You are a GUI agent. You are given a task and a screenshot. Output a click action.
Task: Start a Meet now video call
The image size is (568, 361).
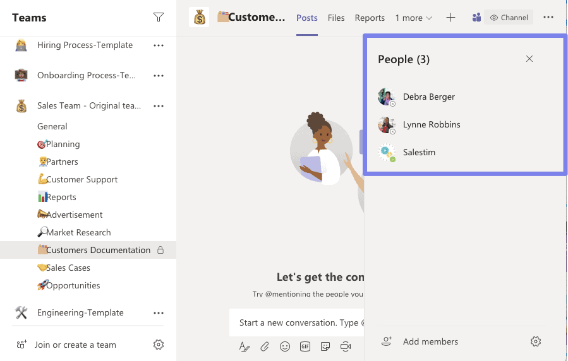tap(346, 346)
